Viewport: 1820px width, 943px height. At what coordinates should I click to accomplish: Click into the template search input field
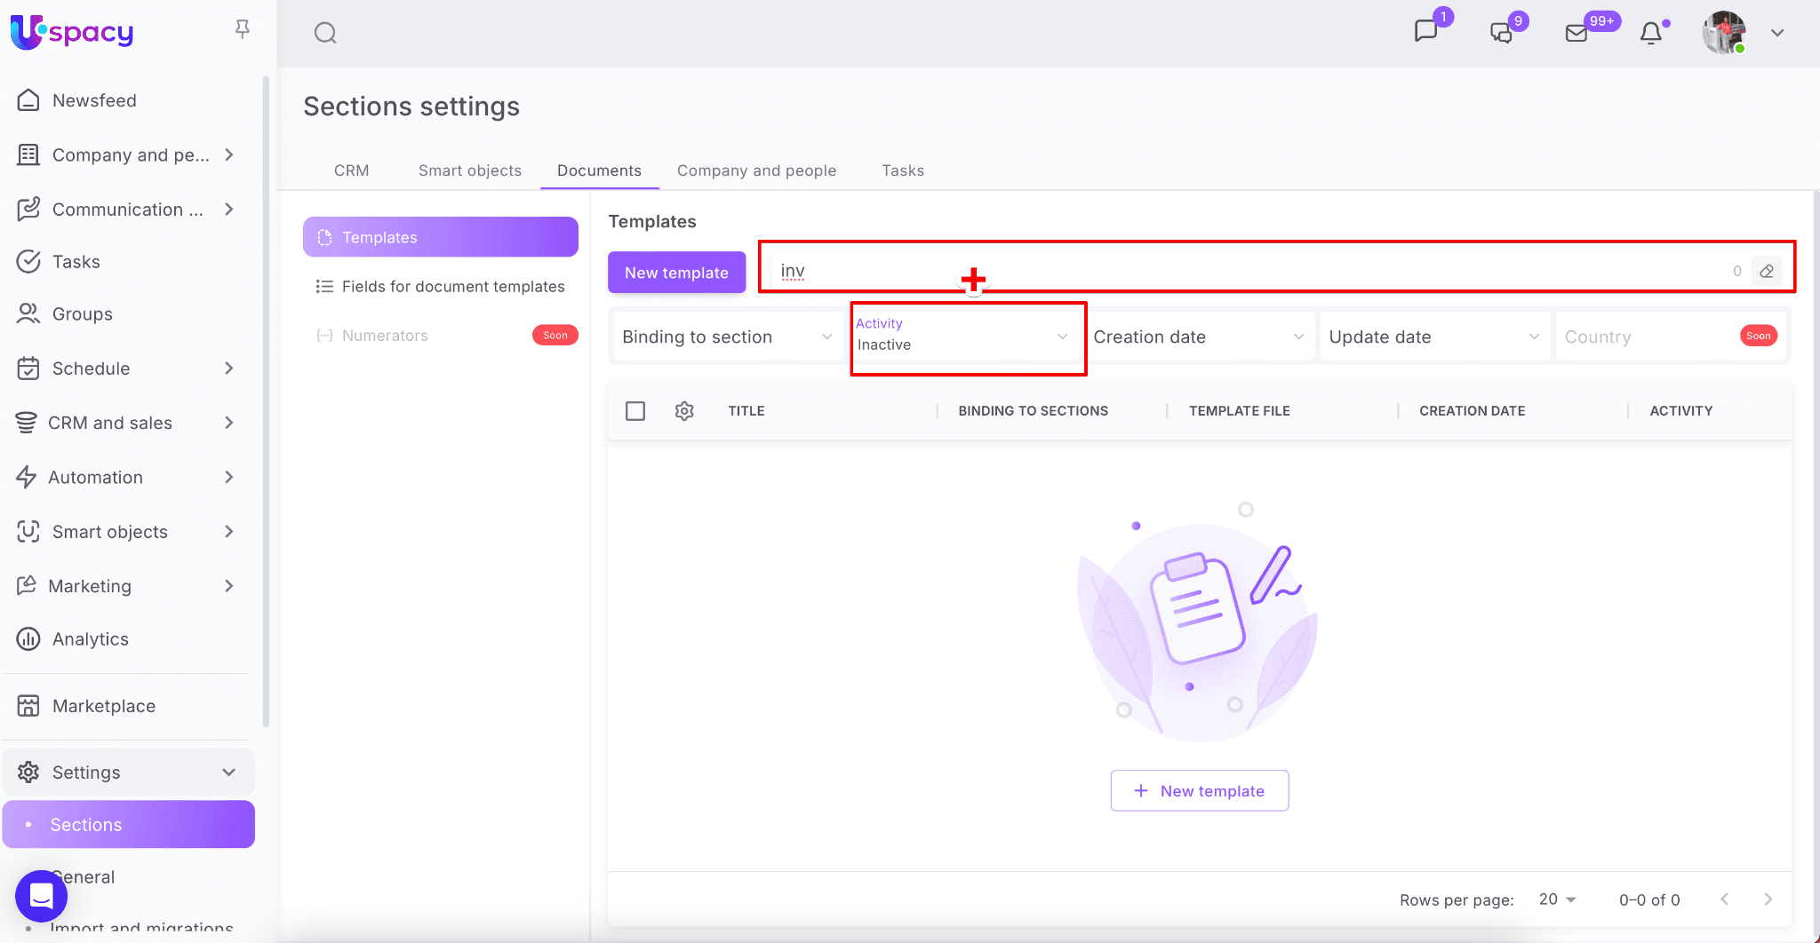tap(1244, 271)
